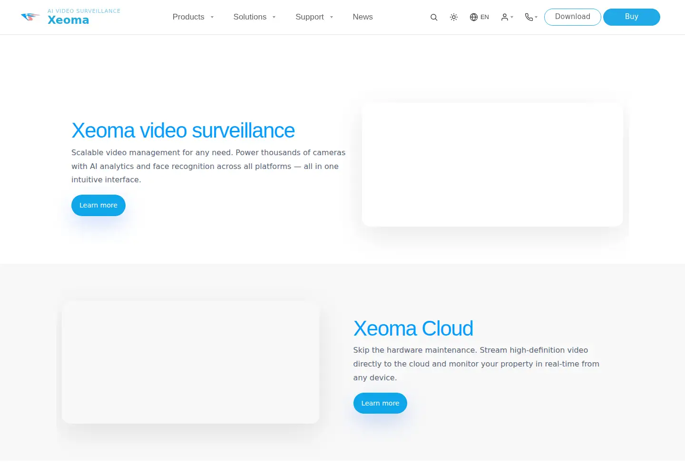Click the Download button

point(573,17)
